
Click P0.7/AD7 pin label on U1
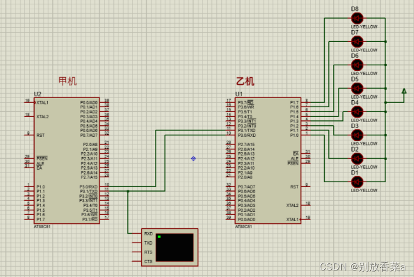pos(246,187)
